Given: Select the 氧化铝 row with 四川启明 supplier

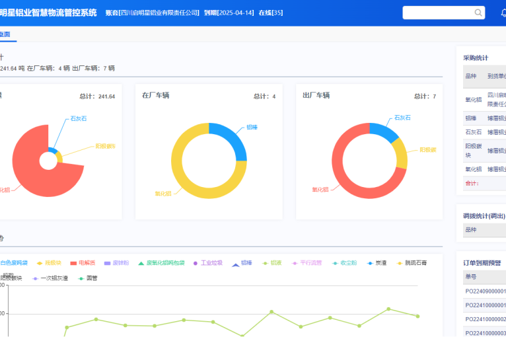Looking at the screenshot, I should (485, 99).
